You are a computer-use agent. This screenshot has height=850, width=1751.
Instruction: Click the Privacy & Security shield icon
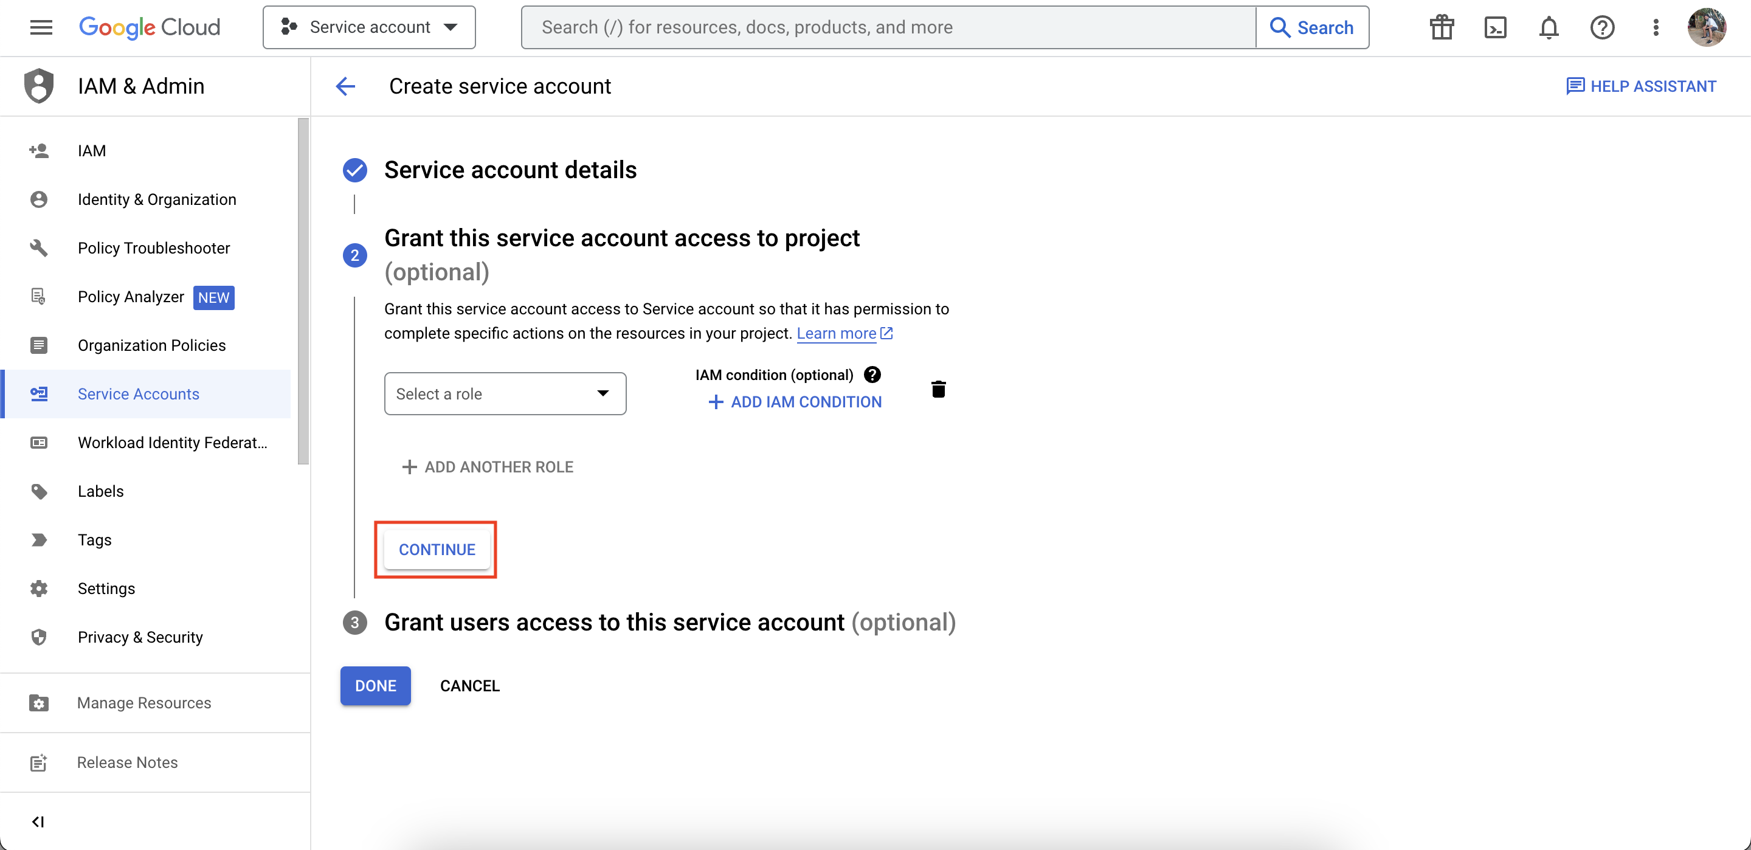(39, 637)
